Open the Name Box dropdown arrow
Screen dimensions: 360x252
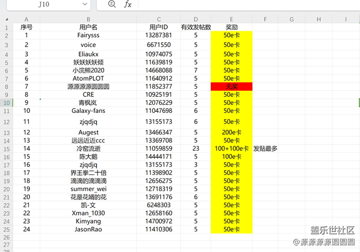[x=85, y=4]
